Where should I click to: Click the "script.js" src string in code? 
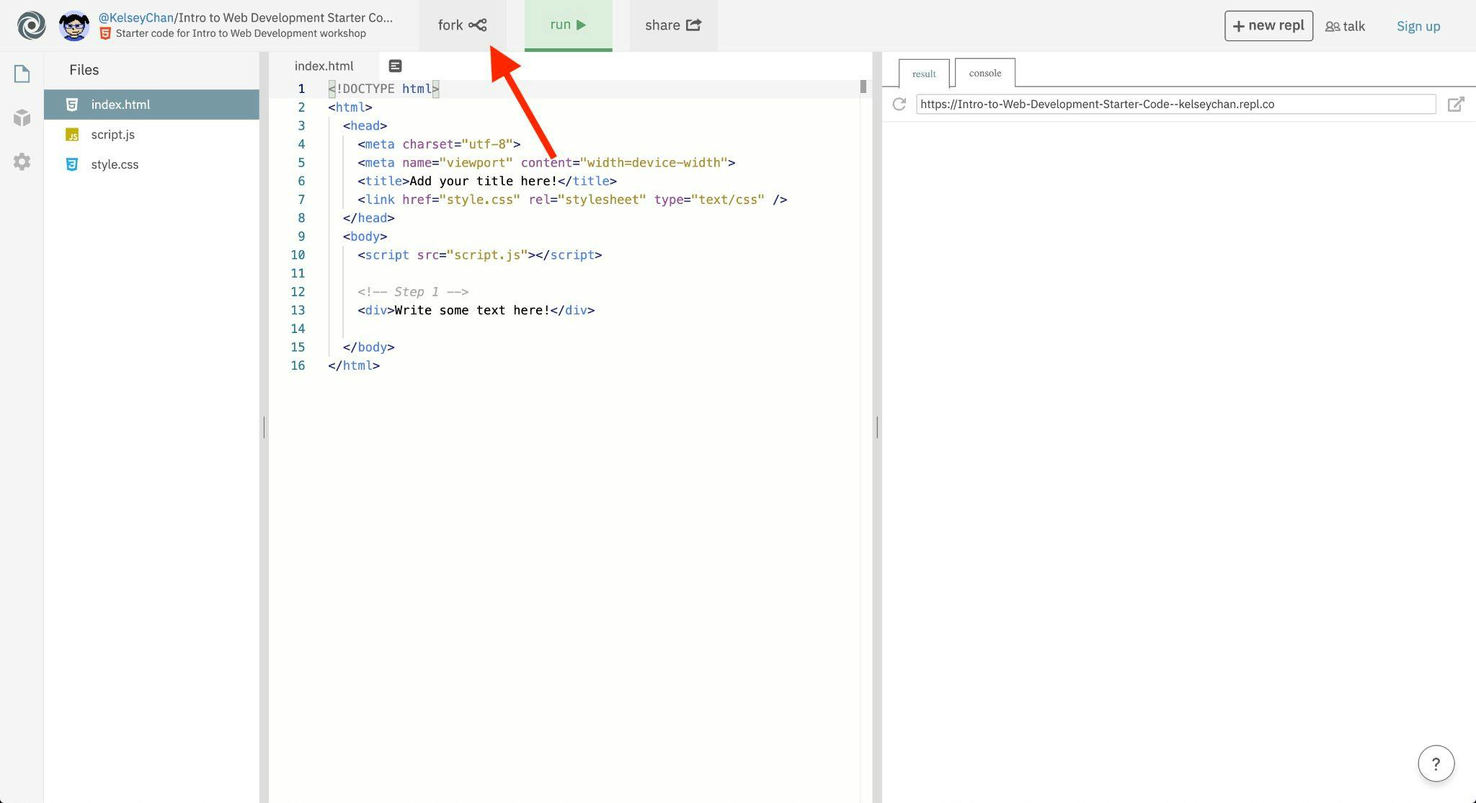(x=487, y=255)
